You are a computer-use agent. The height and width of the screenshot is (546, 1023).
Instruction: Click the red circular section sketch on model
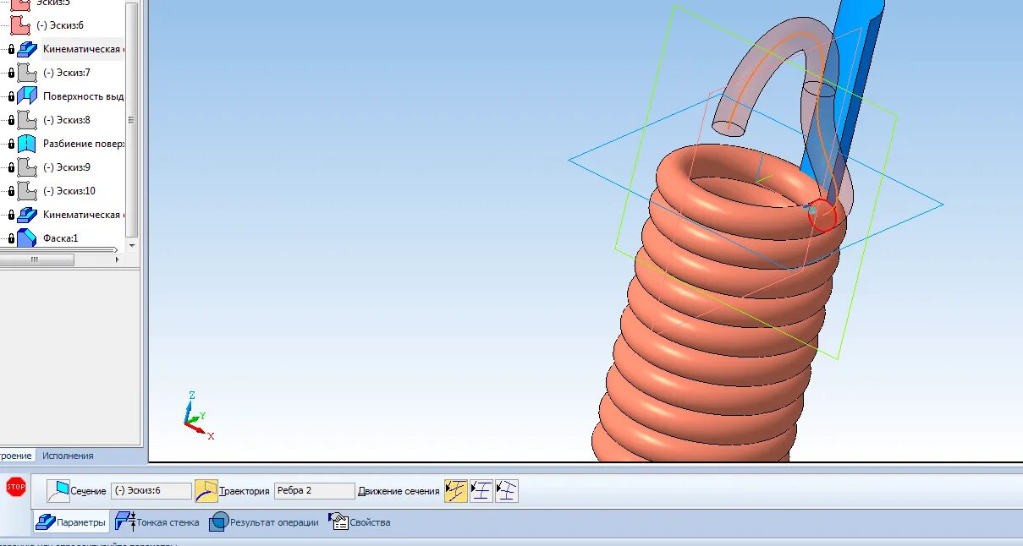822,217
